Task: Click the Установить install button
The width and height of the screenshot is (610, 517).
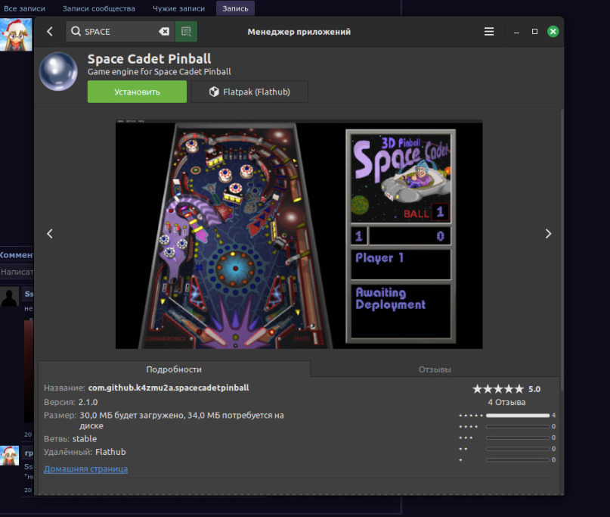Action: (137, 92)
